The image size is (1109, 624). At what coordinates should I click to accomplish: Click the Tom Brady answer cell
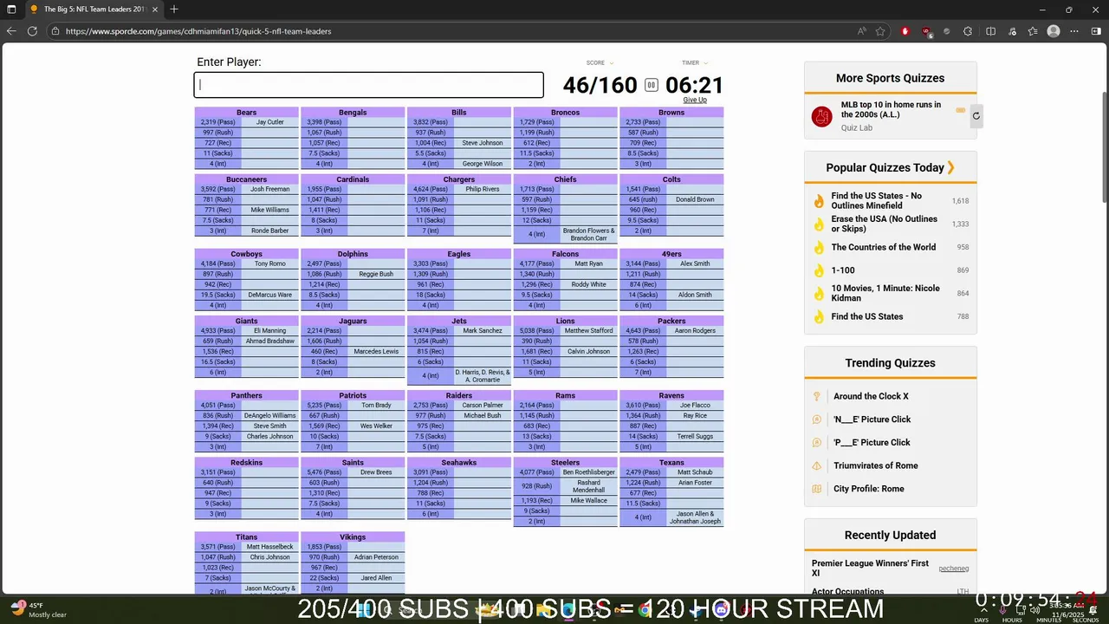tap(376, 406)
